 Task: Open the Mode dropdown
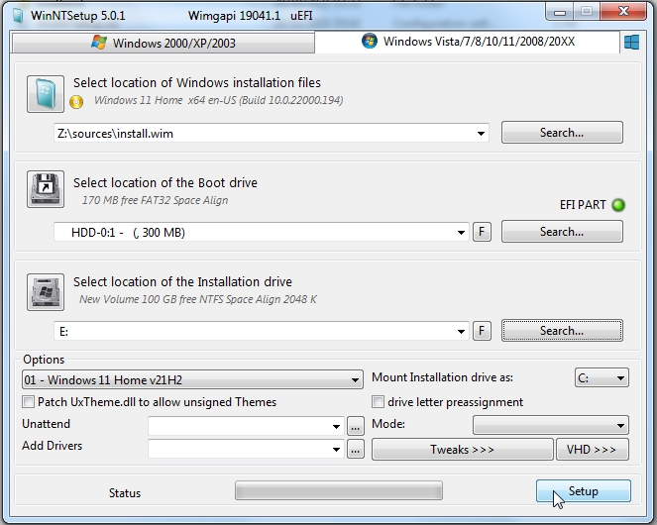click(x=551, y=425)
